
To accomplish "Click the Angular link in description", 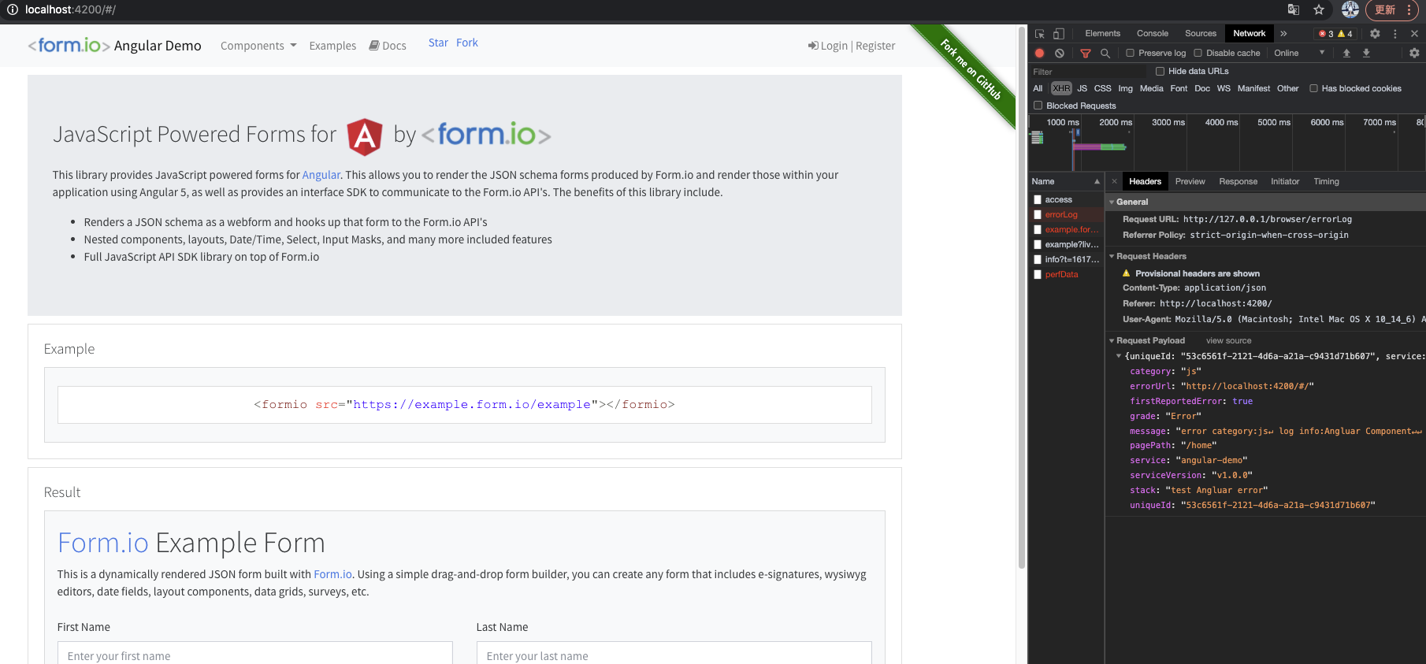I will coord(321,175).
